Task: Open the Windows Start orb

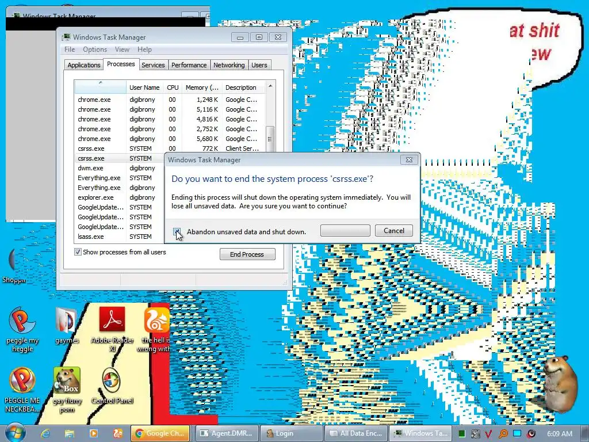Action: tap(16, 432)
